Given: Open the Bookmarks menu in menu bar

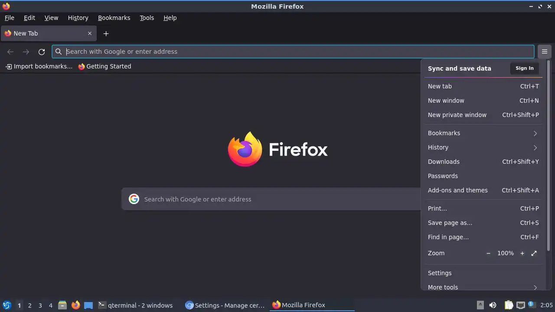Looking at the screenshot, I should [114, 18].
